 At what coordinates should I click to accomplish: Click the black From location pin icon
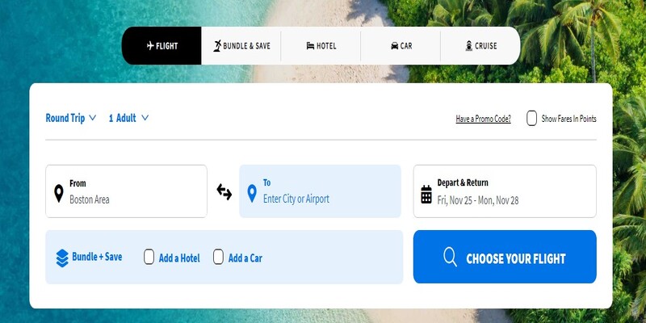[59, 193]
